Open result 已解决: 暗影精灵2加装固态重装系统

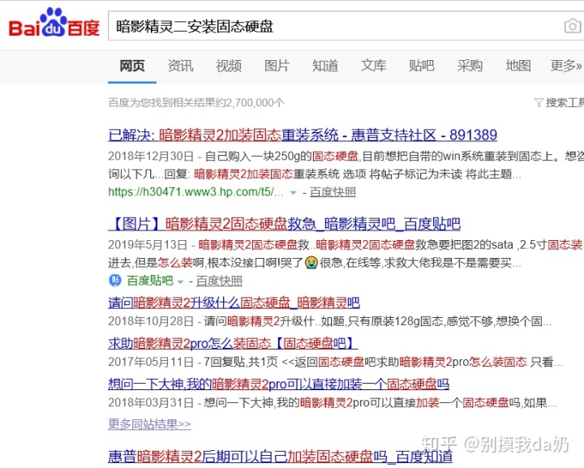[x=303, y=135]
